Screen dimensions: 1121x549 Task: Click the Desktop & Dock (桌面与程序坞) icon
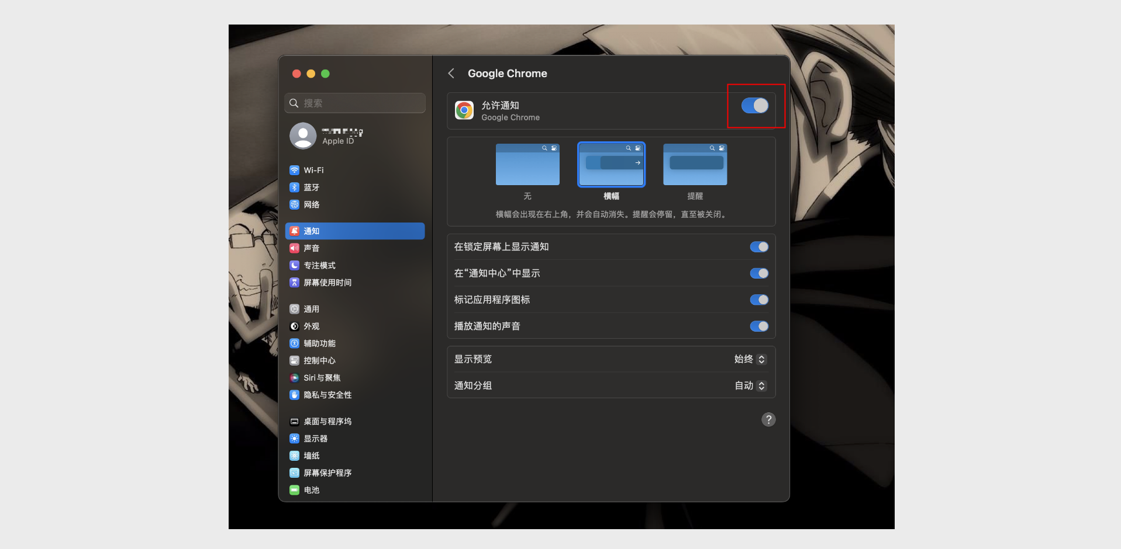coord(295,422)
